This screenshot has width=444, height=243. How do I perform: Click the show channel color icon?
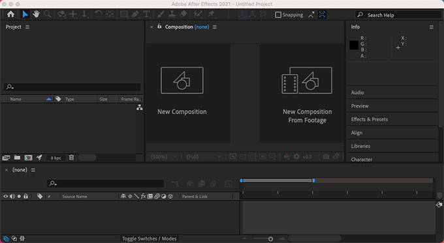(287, 156)
